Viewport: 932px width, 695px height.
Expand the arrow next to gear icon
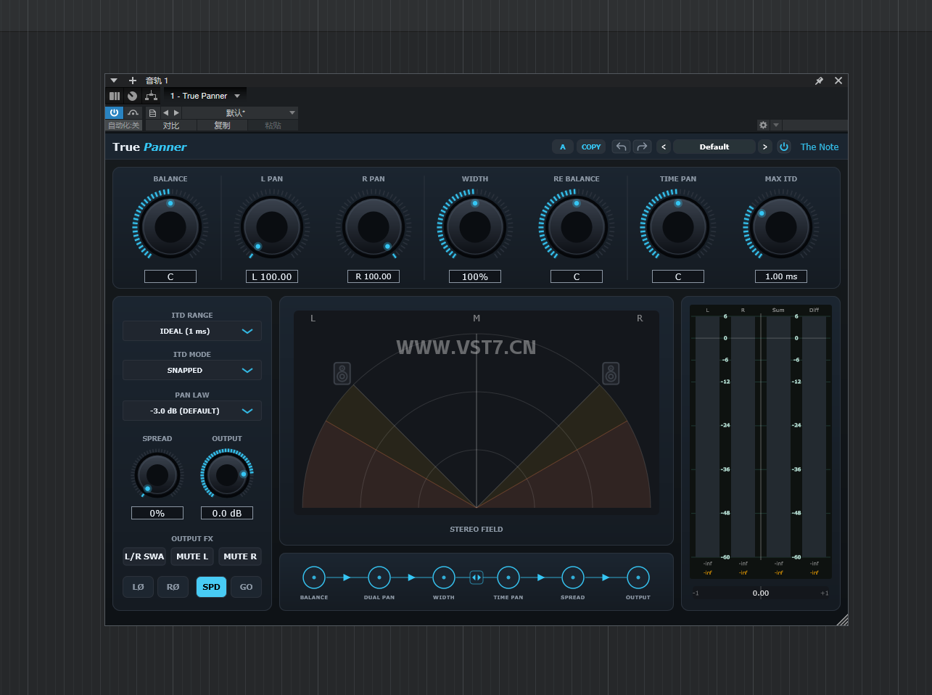(x=776, y=125)
